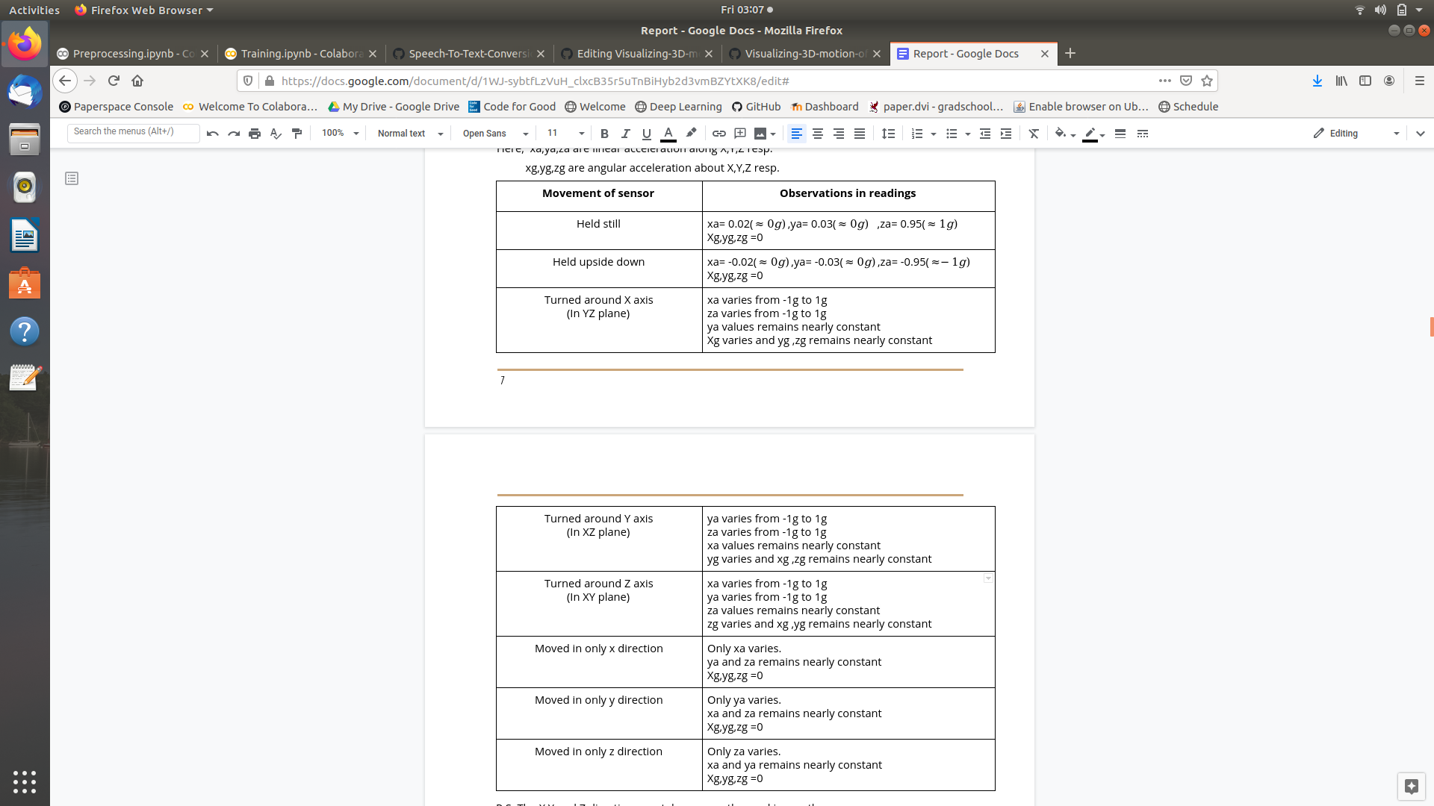Toggle italic formatting
Viewport: 1434px width, 806px height.
[x=625, y=134]
